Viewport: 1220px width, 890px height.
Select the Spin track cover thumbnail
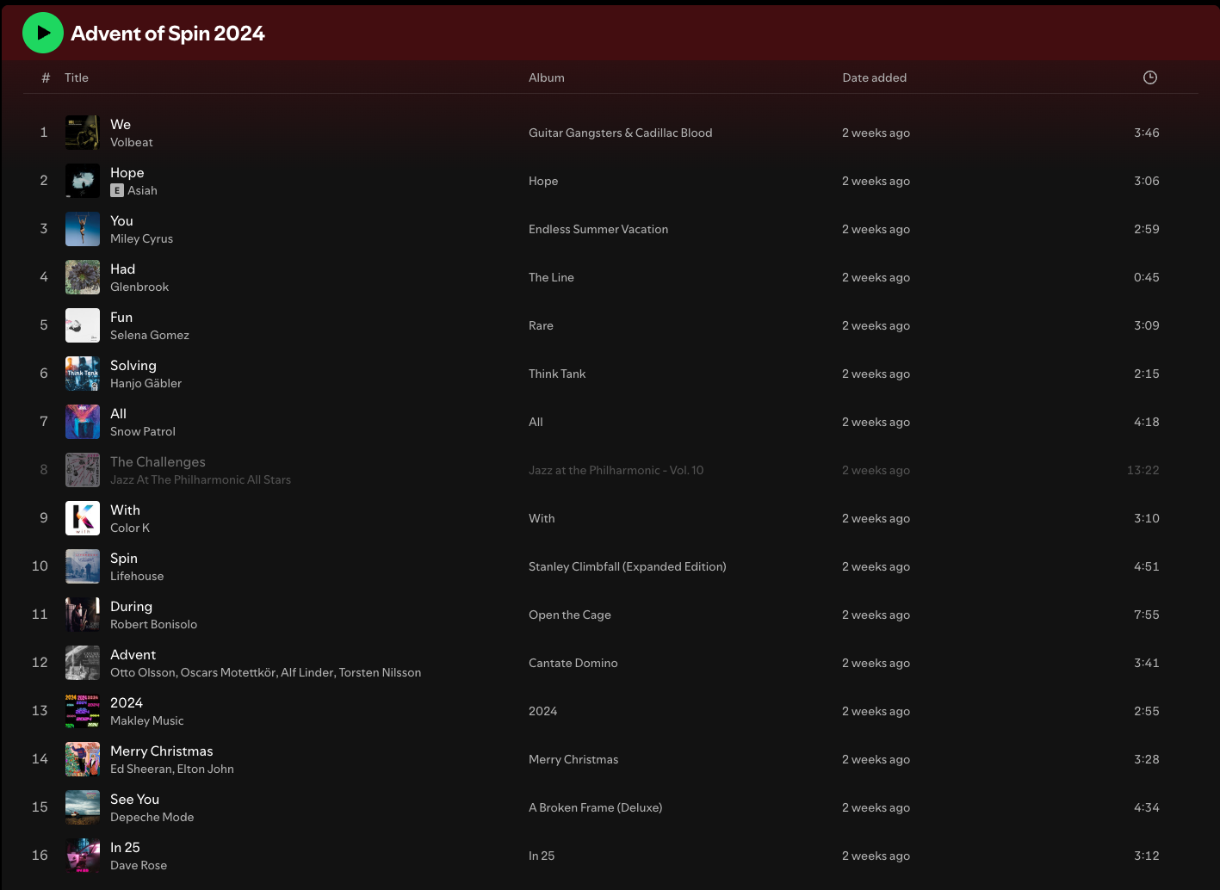click(83, 566)
